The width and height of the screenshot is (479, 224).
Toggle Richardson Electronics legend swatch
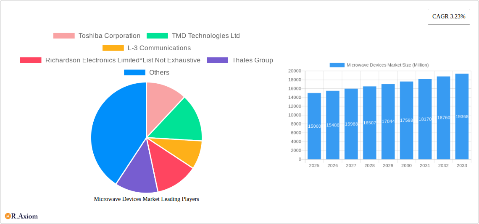(31, 60)
